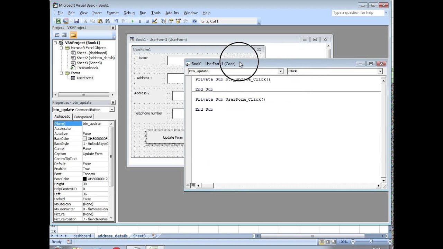Open the Sheet3 worksheet tab
The height and width of the screenshot is (249, 443).
click(139, 236)
